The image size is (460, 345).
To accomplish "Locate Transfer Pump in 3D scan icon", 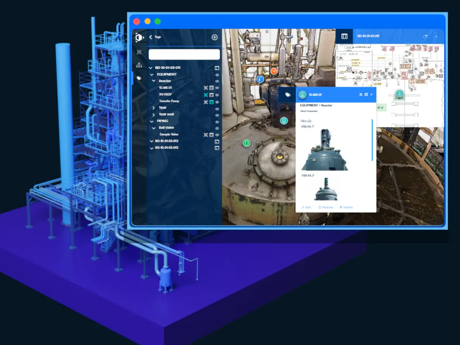I will pos(206,102).
